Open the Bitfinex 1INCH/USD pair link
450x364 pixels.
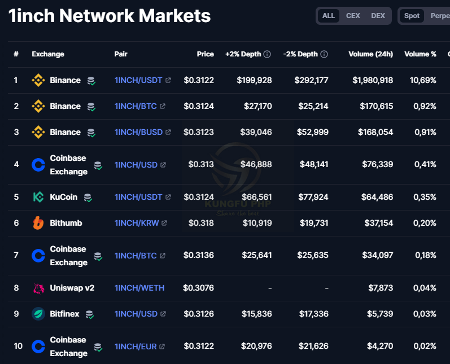(136, 314)
